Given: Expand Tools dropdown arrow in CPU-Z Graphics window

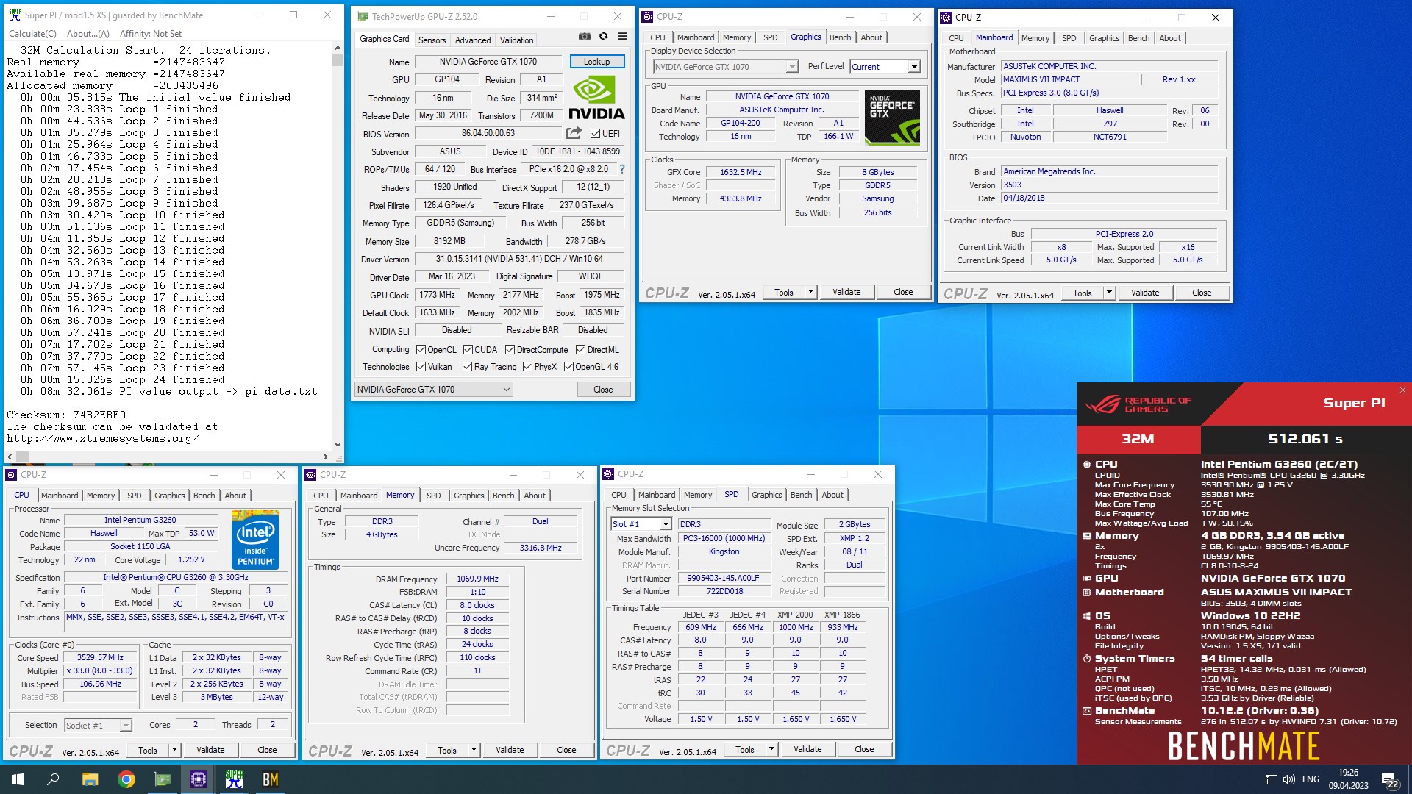Looking at the screenshot, I should point(810,292).
